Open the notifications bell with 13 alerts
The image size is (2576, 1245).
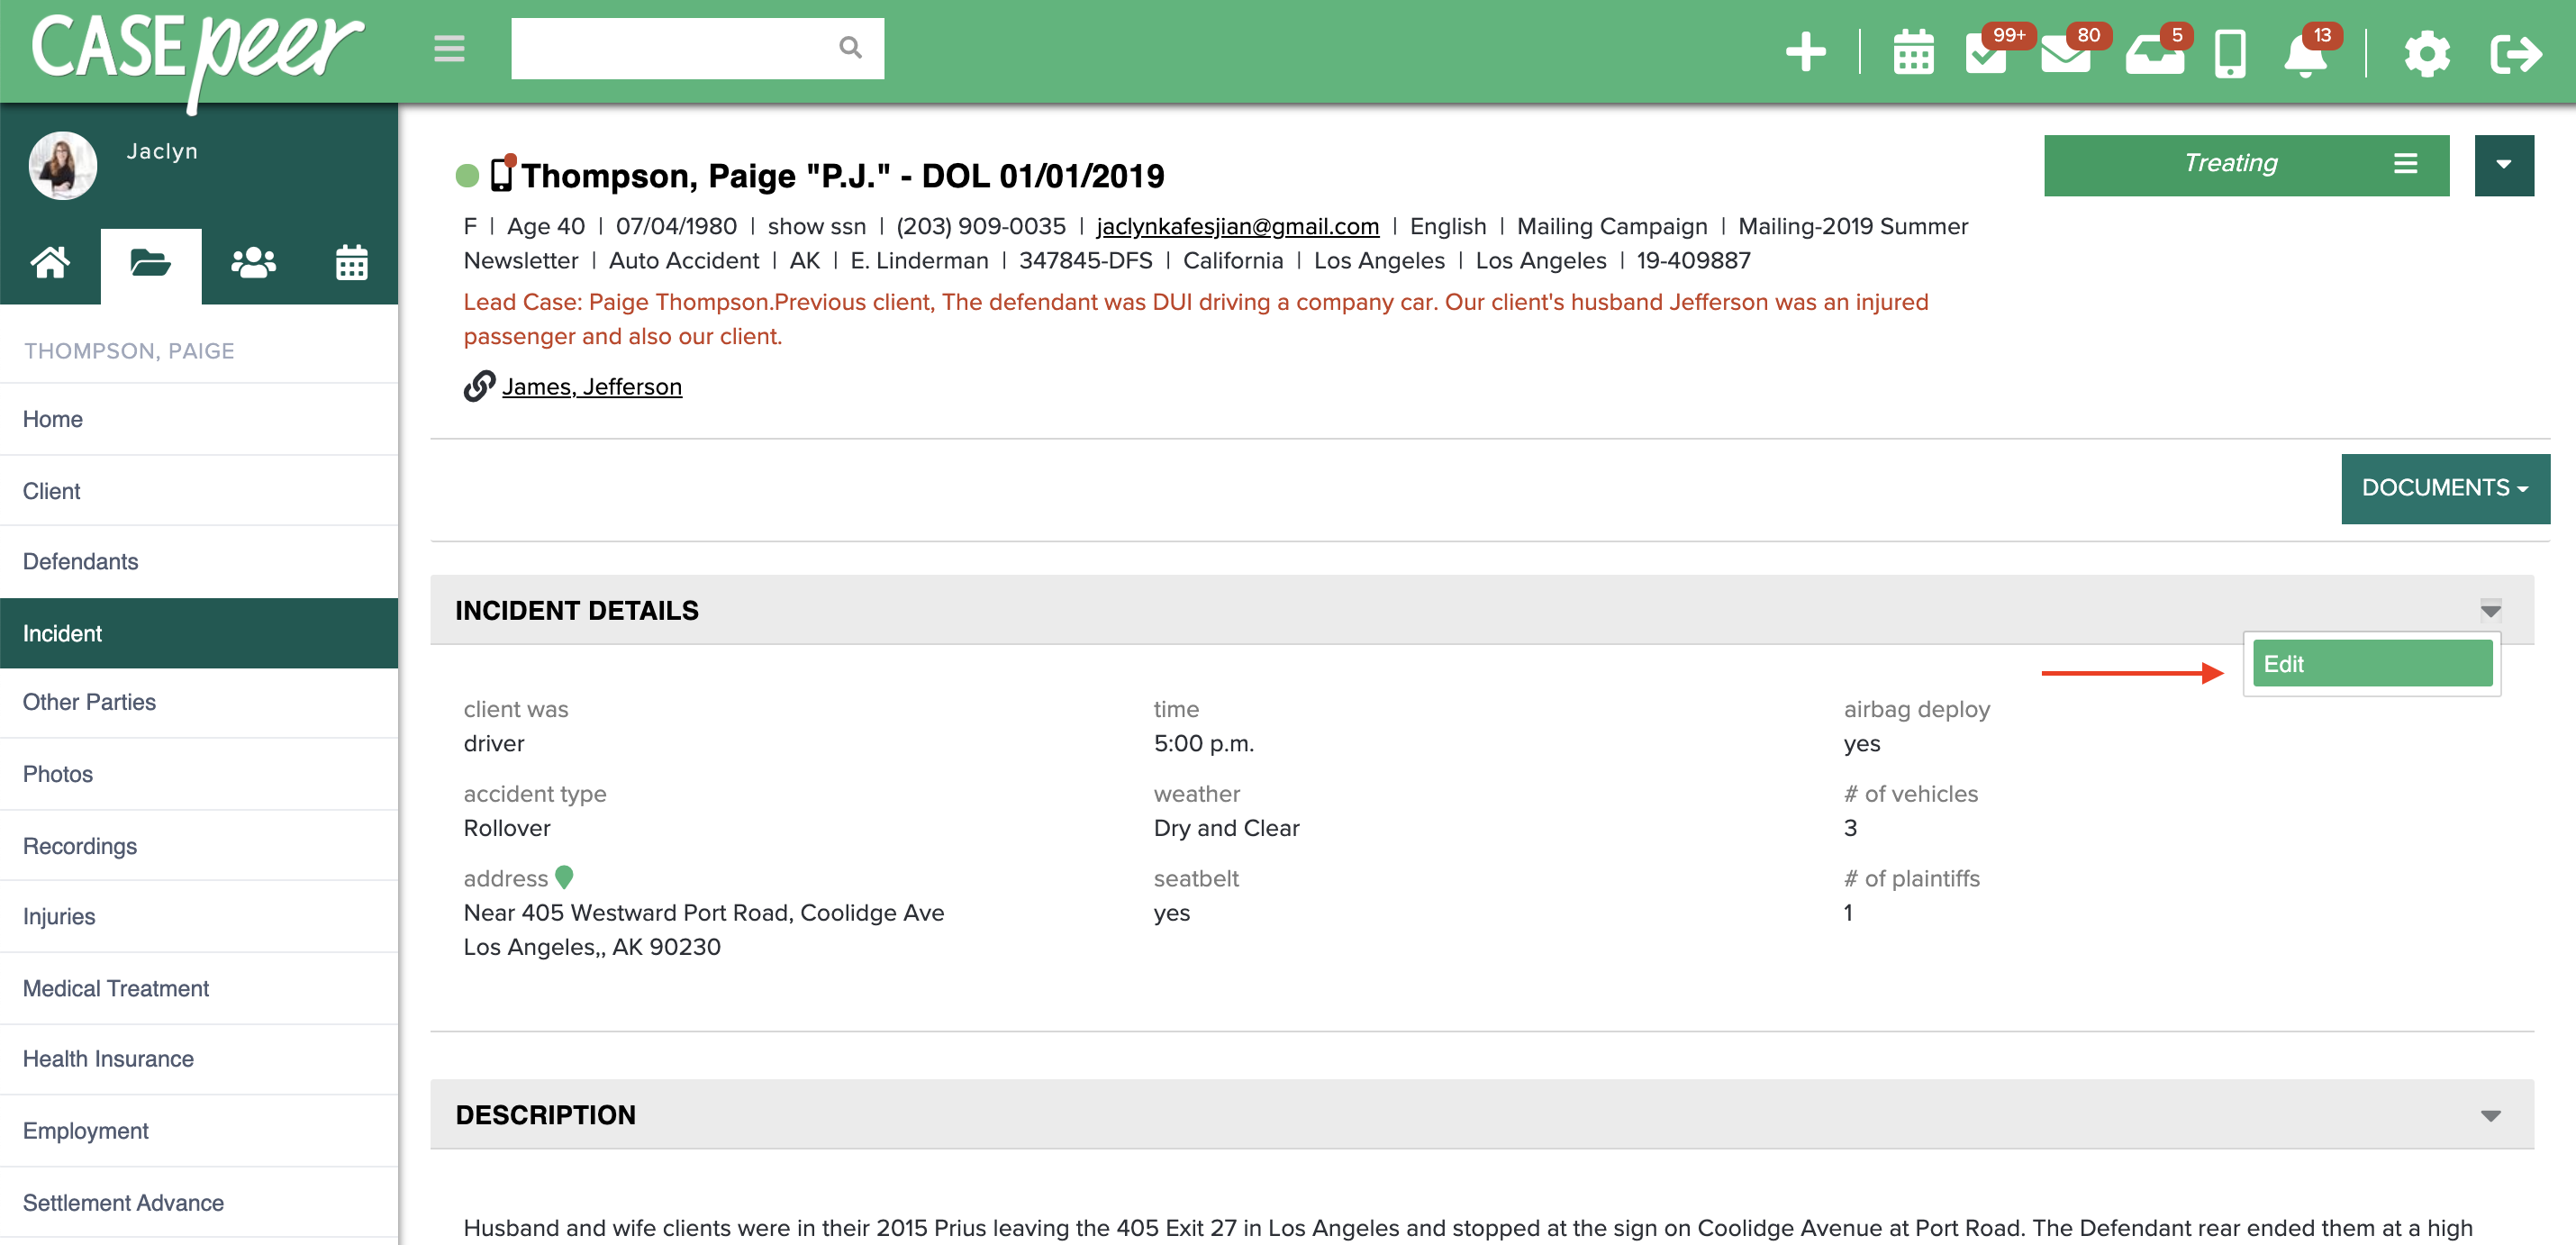2306,55
